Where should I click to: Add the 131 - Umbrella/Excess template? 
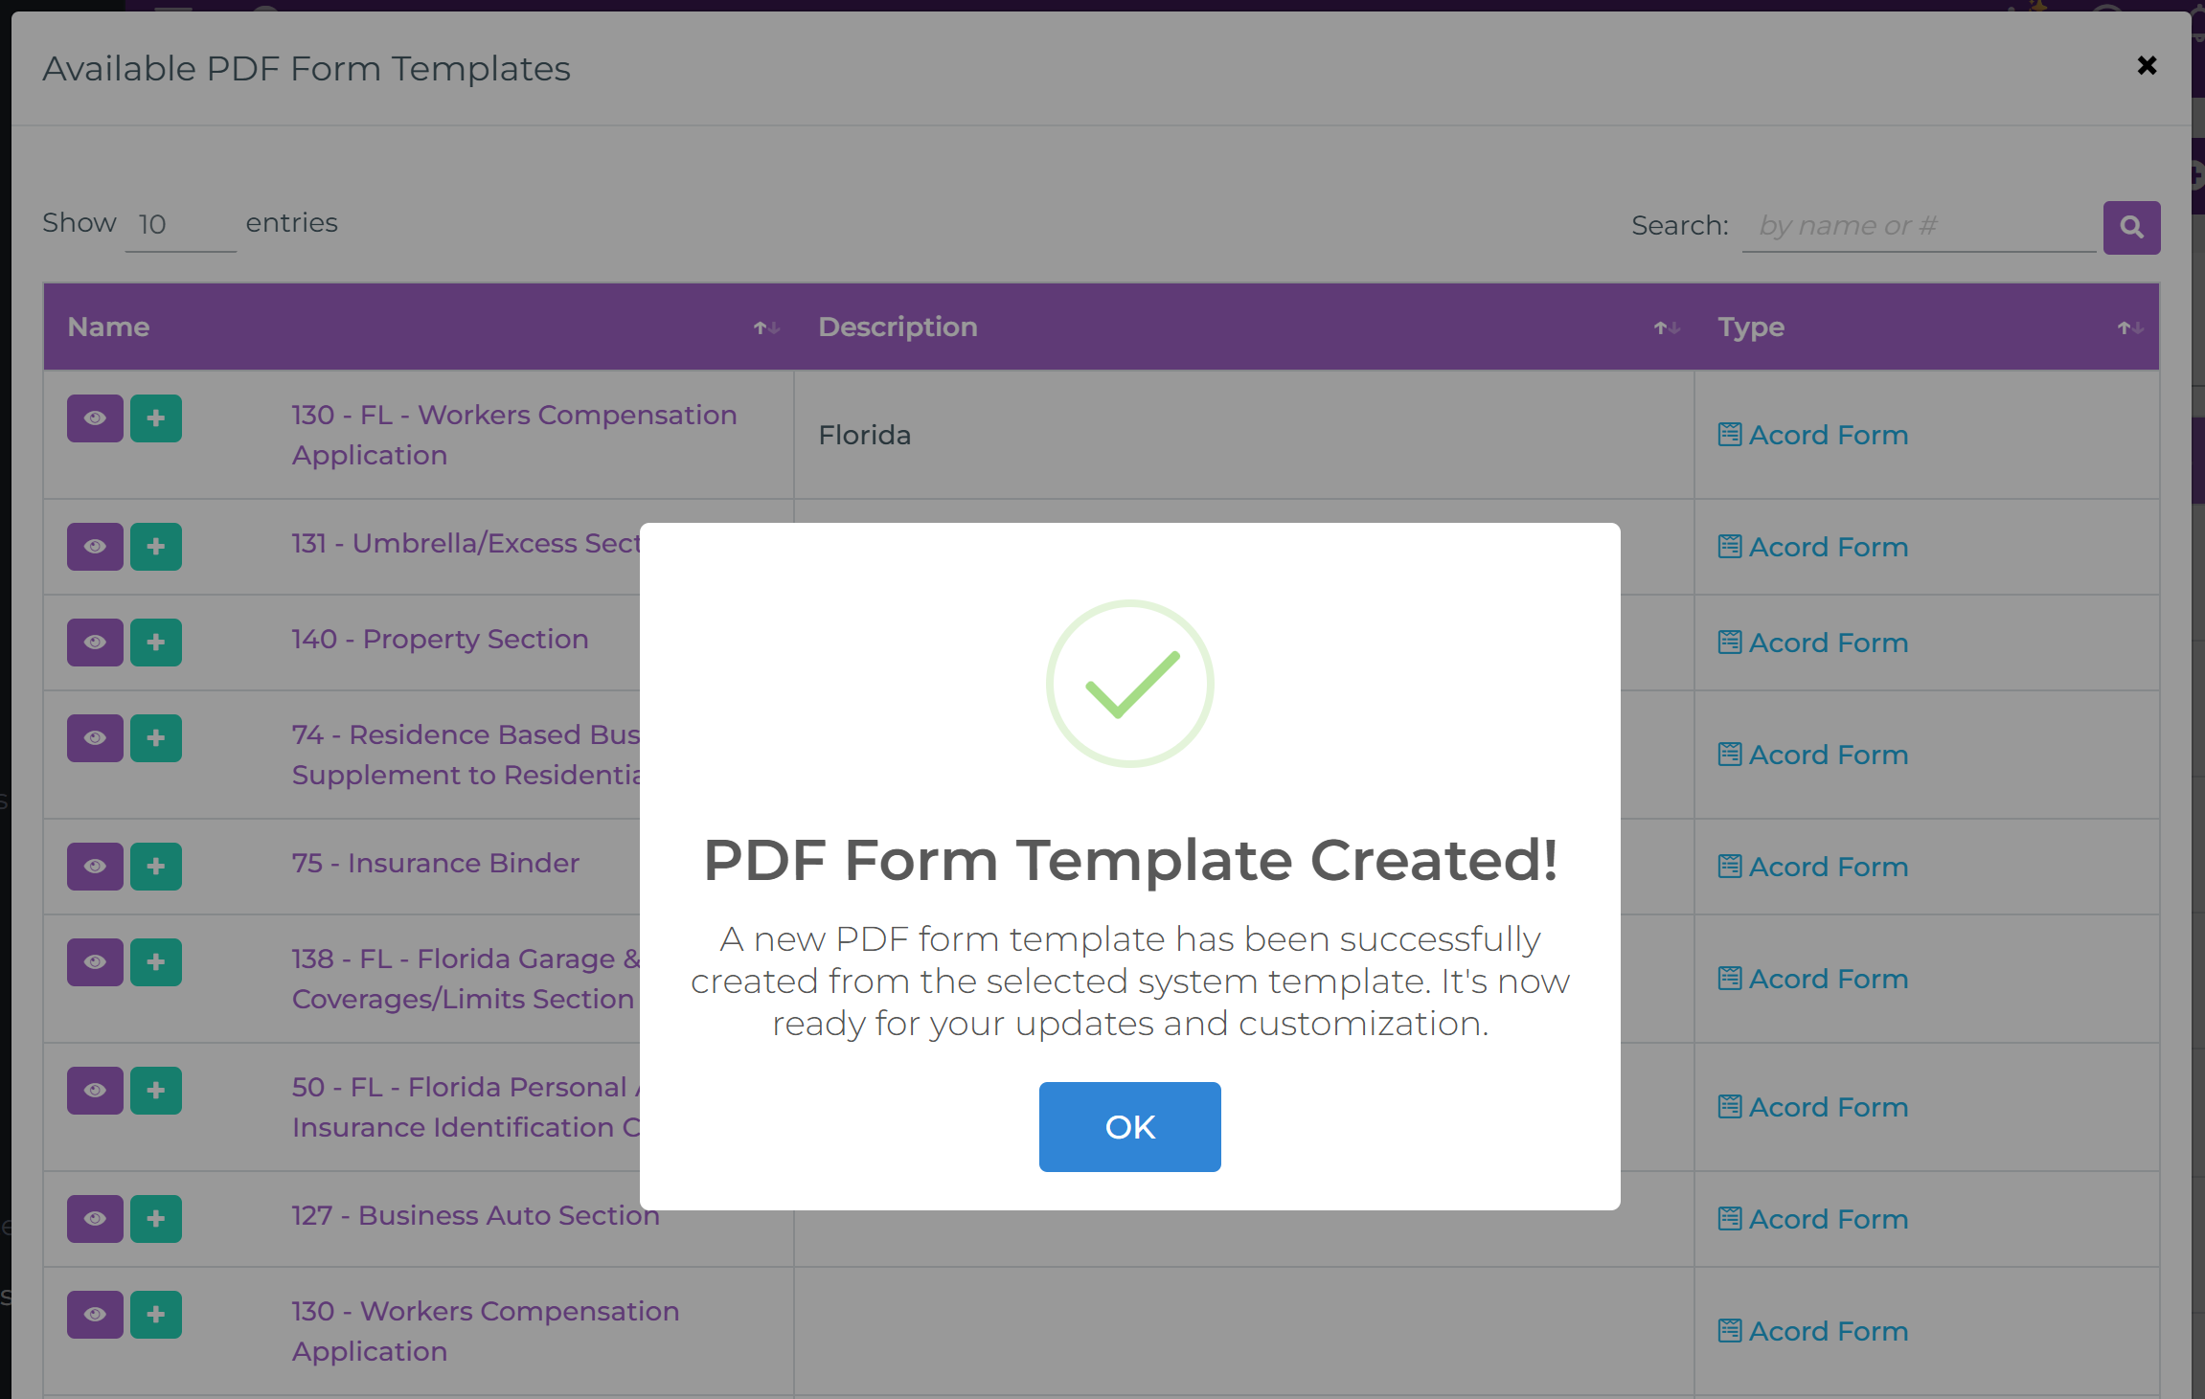(x=156, y=546)
